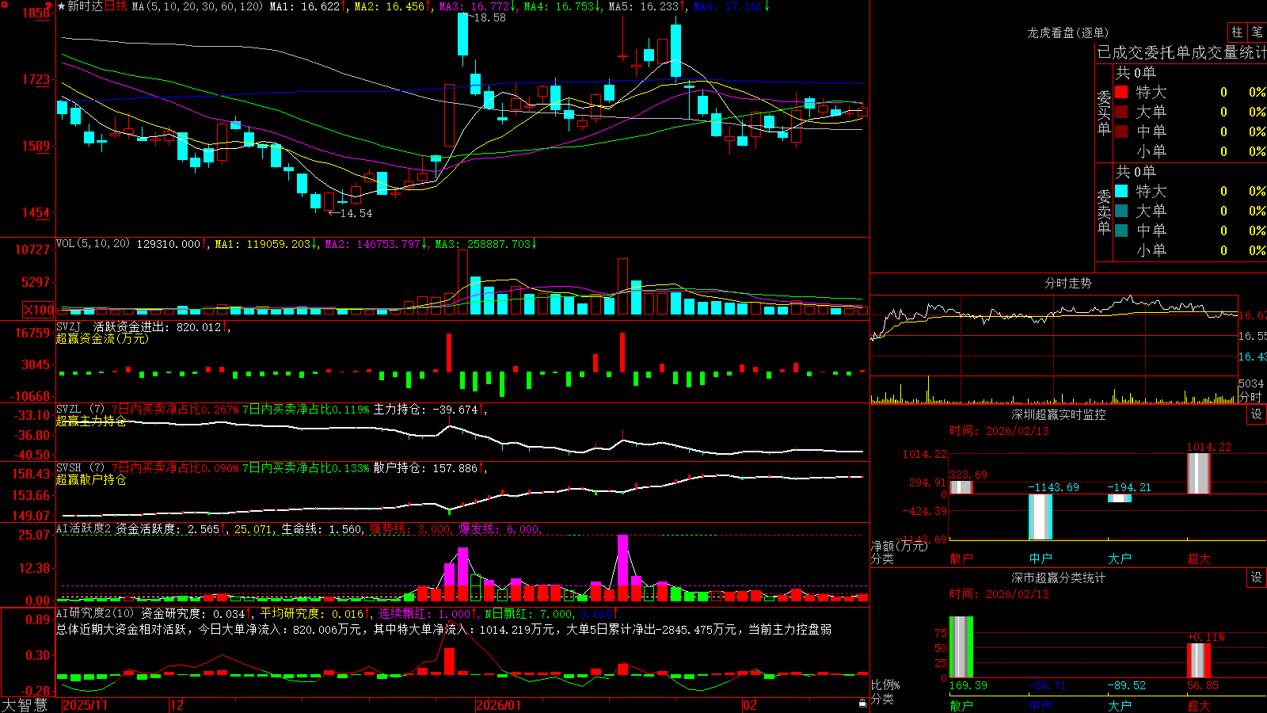
Task: Click the ×100 volume multiplier box
Action: [x=39, y=310]
